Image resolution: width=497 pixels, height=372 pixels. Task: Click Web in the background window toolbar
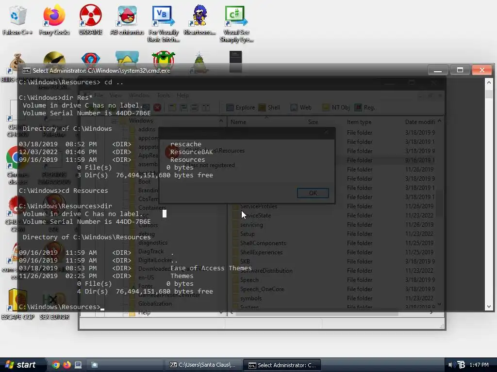tap(301, 108)
